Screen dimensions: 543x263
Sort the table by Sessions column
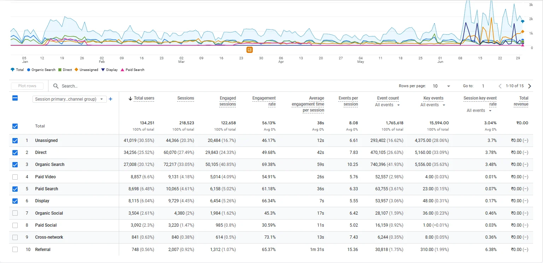[x=186, y=98]
